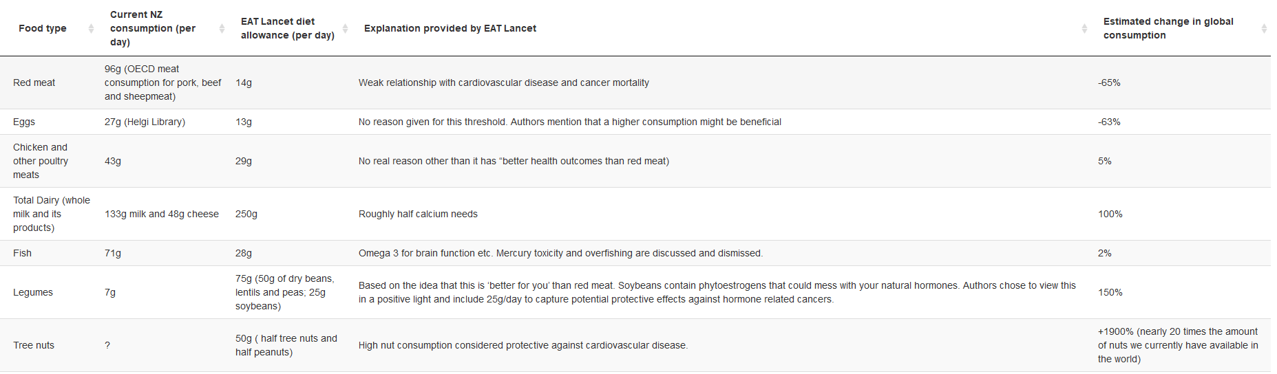Click the Legumes row label

click(33, 292)
